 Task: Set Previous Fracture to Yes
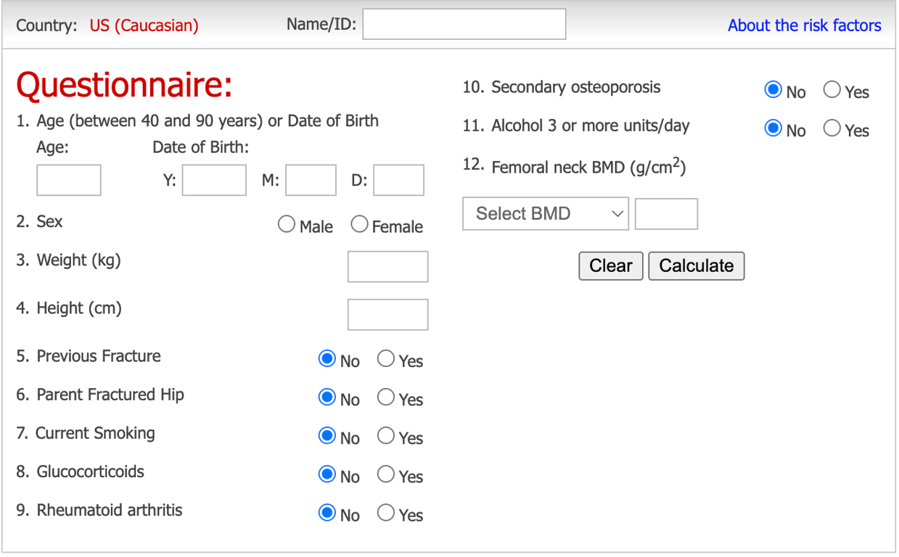click(x=386, y=360)
